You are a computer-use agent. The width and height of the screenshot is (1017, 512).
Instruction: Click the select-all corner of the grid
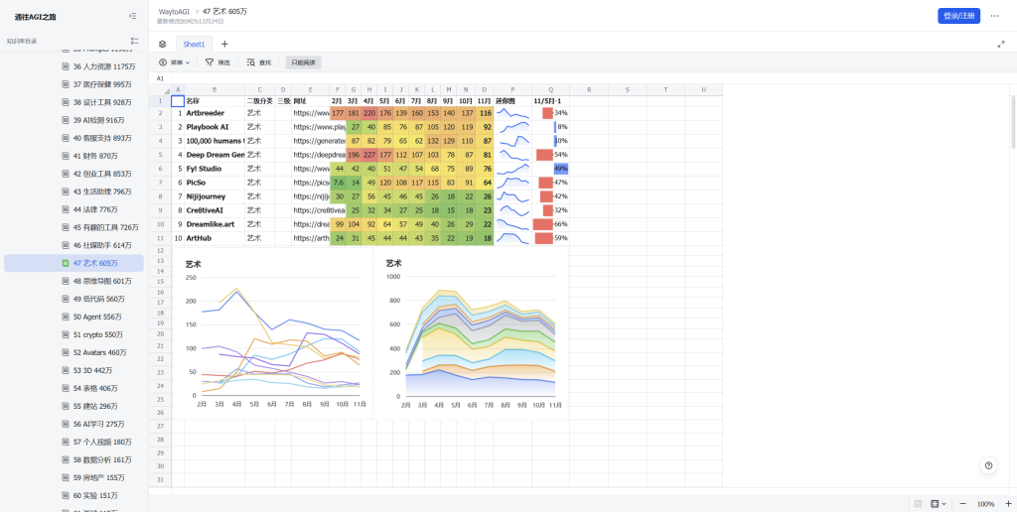166,89
